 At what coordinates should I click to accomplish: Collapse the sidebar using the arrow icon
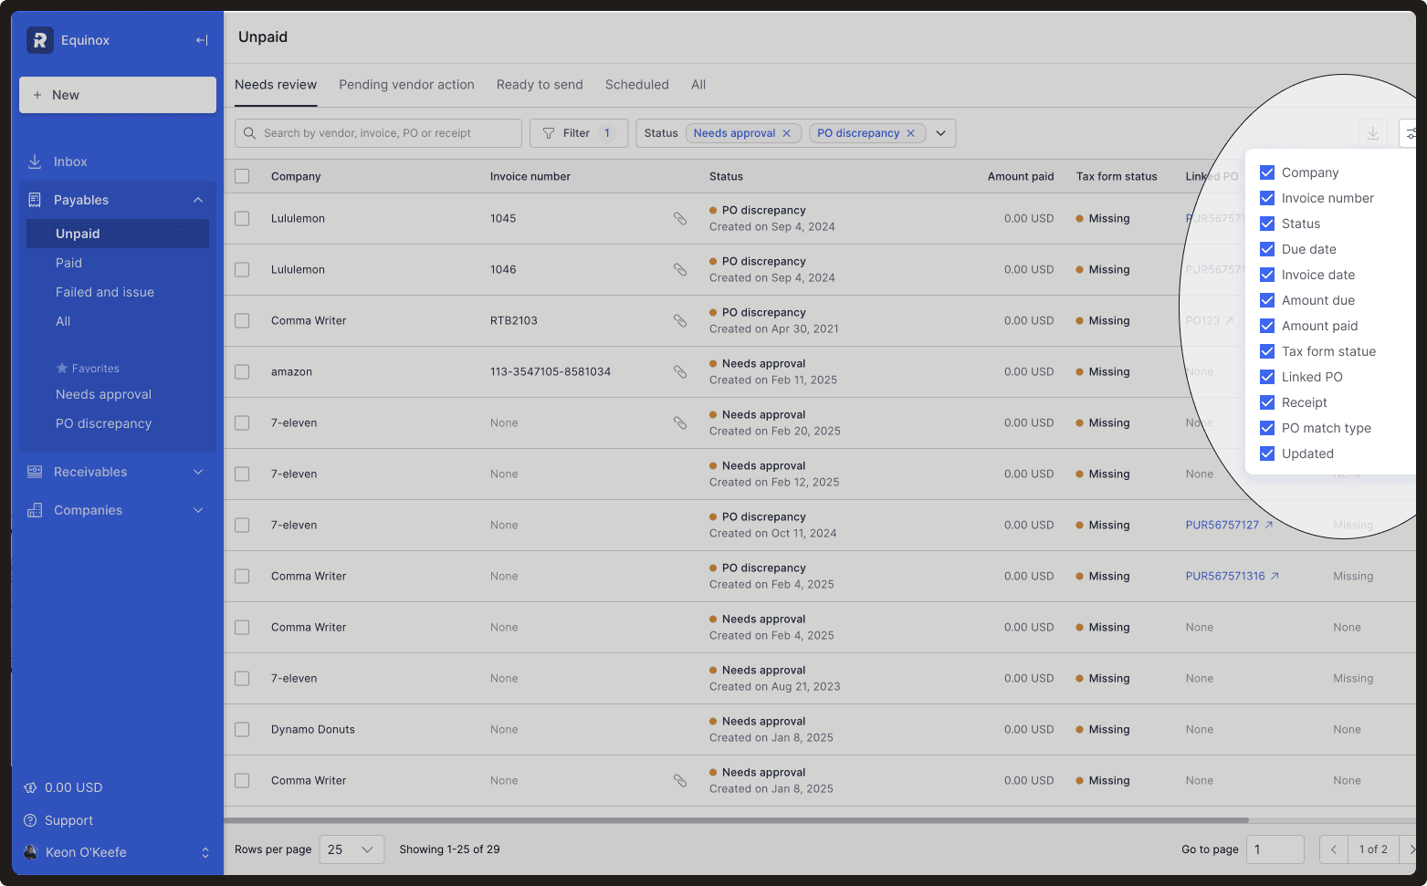point(201,40)
